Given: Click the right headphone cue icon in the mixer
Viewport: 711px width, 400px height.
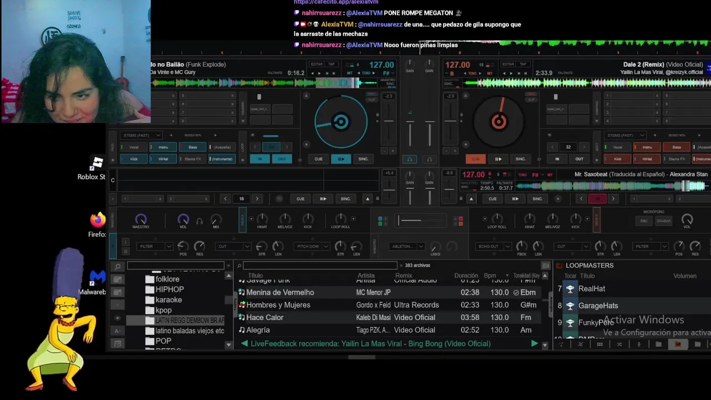Looking at the screenshot, I should 429,159.
